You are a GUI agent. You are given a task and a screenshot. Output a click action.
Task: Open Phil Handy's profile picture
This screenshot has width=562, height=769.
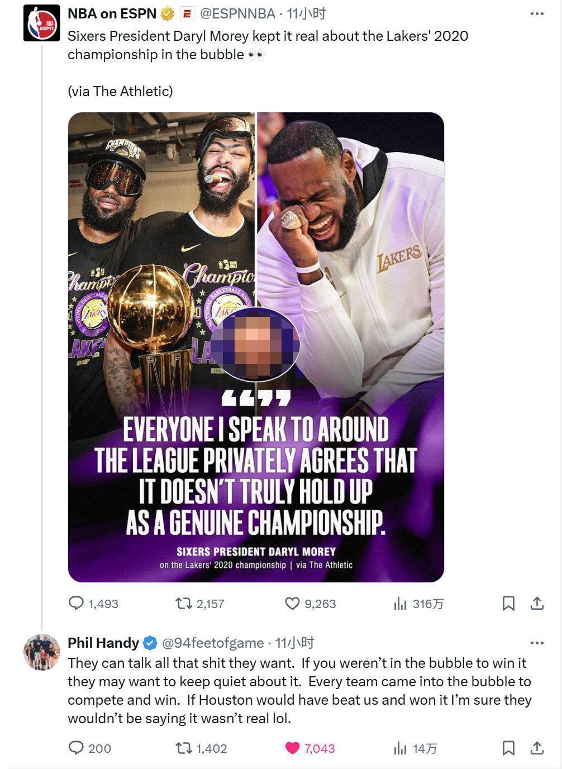coord(41,652)
